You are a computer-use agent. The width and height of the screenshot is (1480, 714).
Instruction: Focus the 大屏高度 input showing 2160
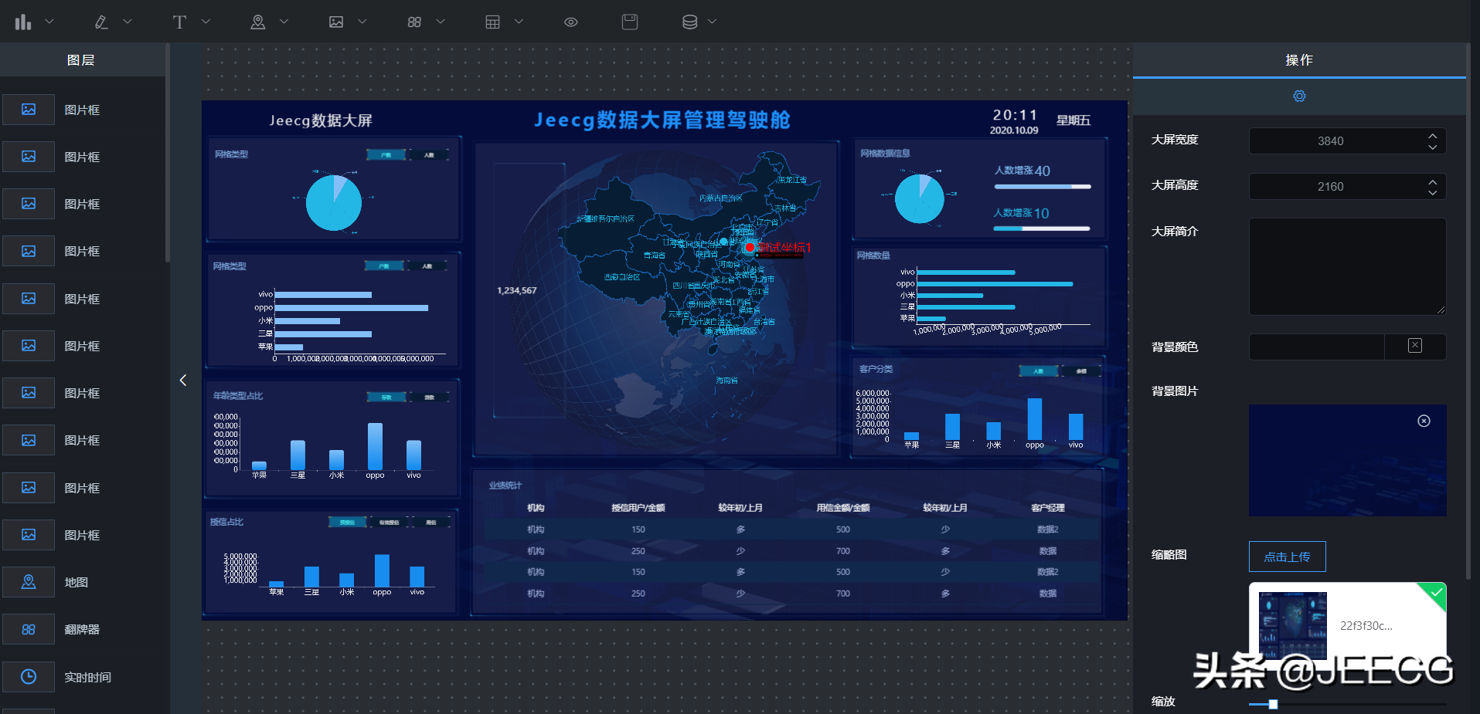pyautogui.click(x=1347, y=186)
